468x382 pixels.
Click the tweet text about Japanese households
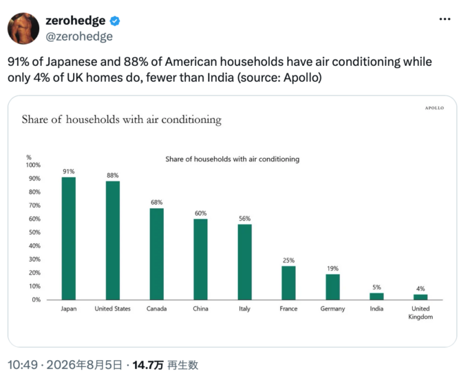220,69
